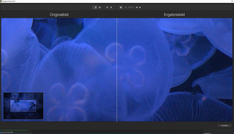Click the fit-to-window zoom icon

coord(137,7)
